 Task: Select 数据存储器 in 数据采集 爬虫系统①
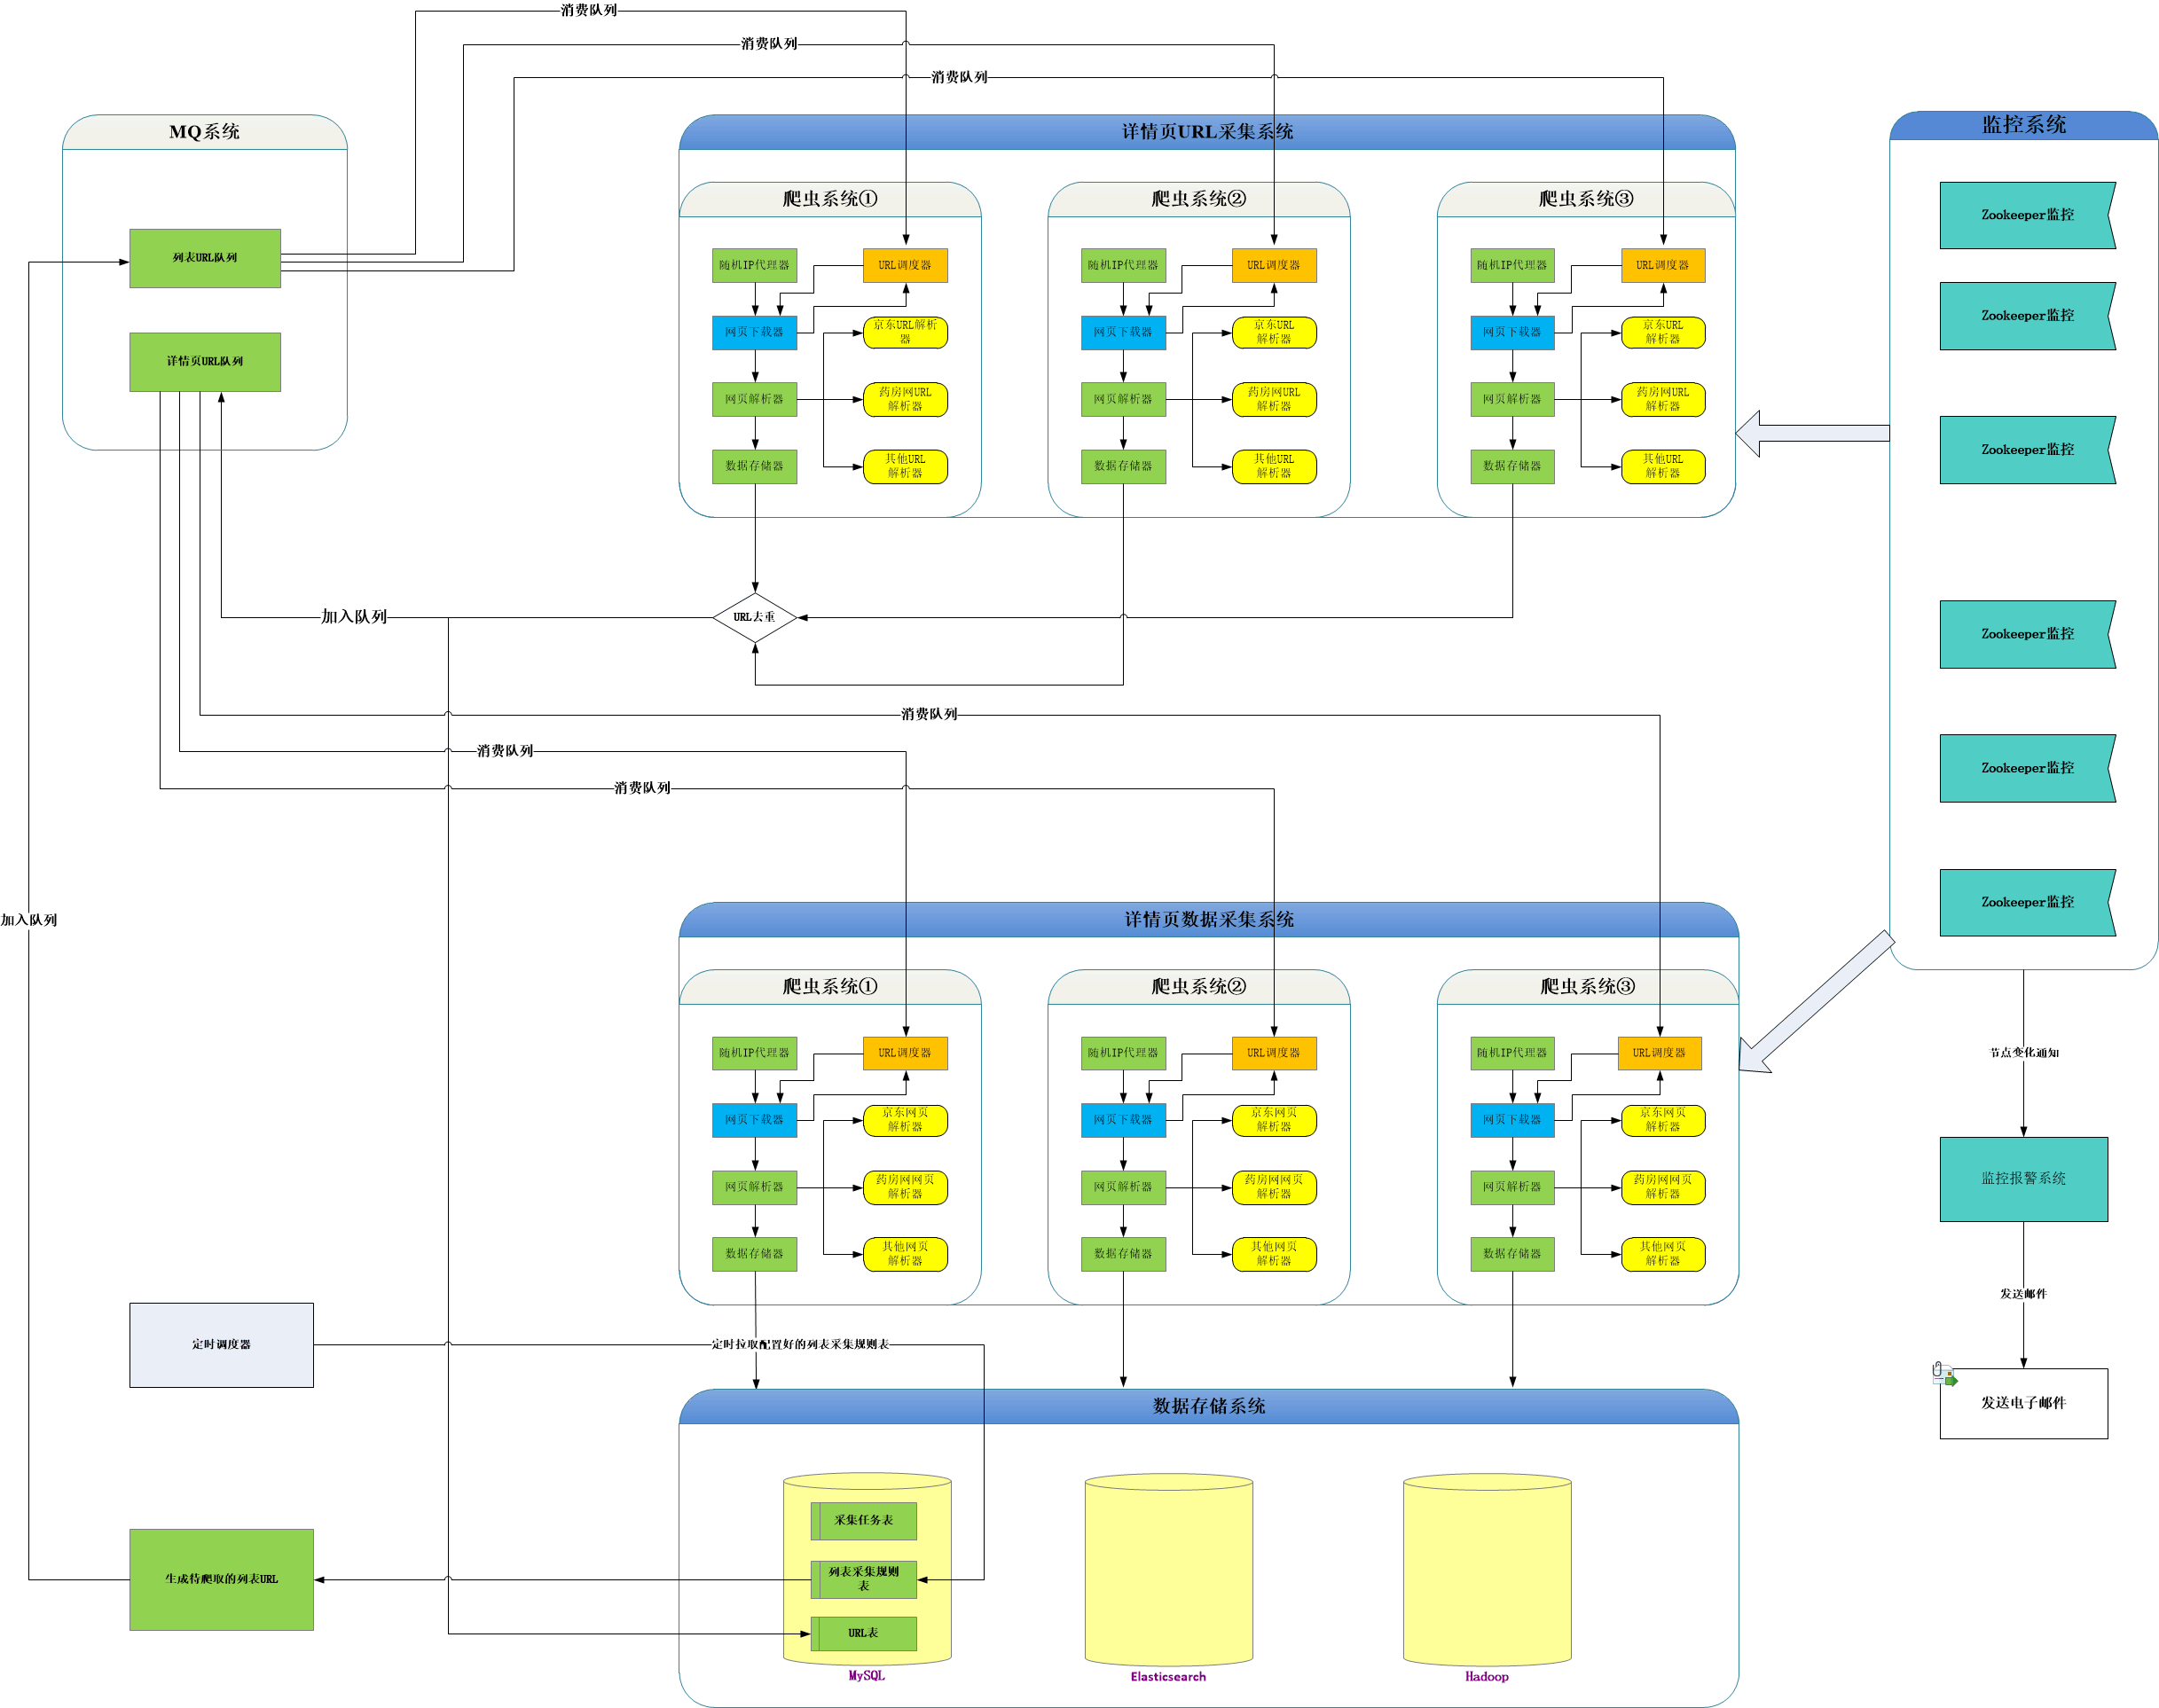coord(754,1254)
